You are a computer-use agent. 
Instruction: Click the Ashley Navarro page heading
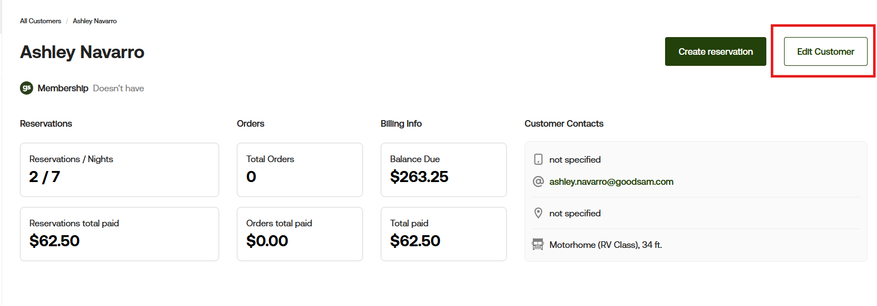click(82, 52)
